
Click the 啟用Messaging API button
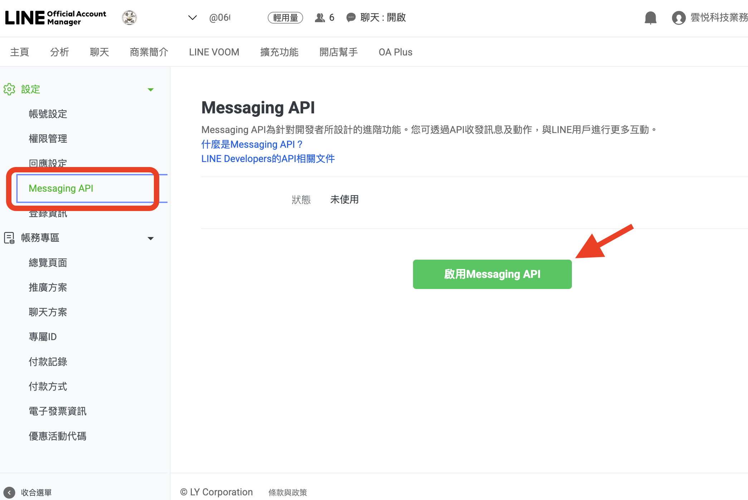tap(492, 274)
